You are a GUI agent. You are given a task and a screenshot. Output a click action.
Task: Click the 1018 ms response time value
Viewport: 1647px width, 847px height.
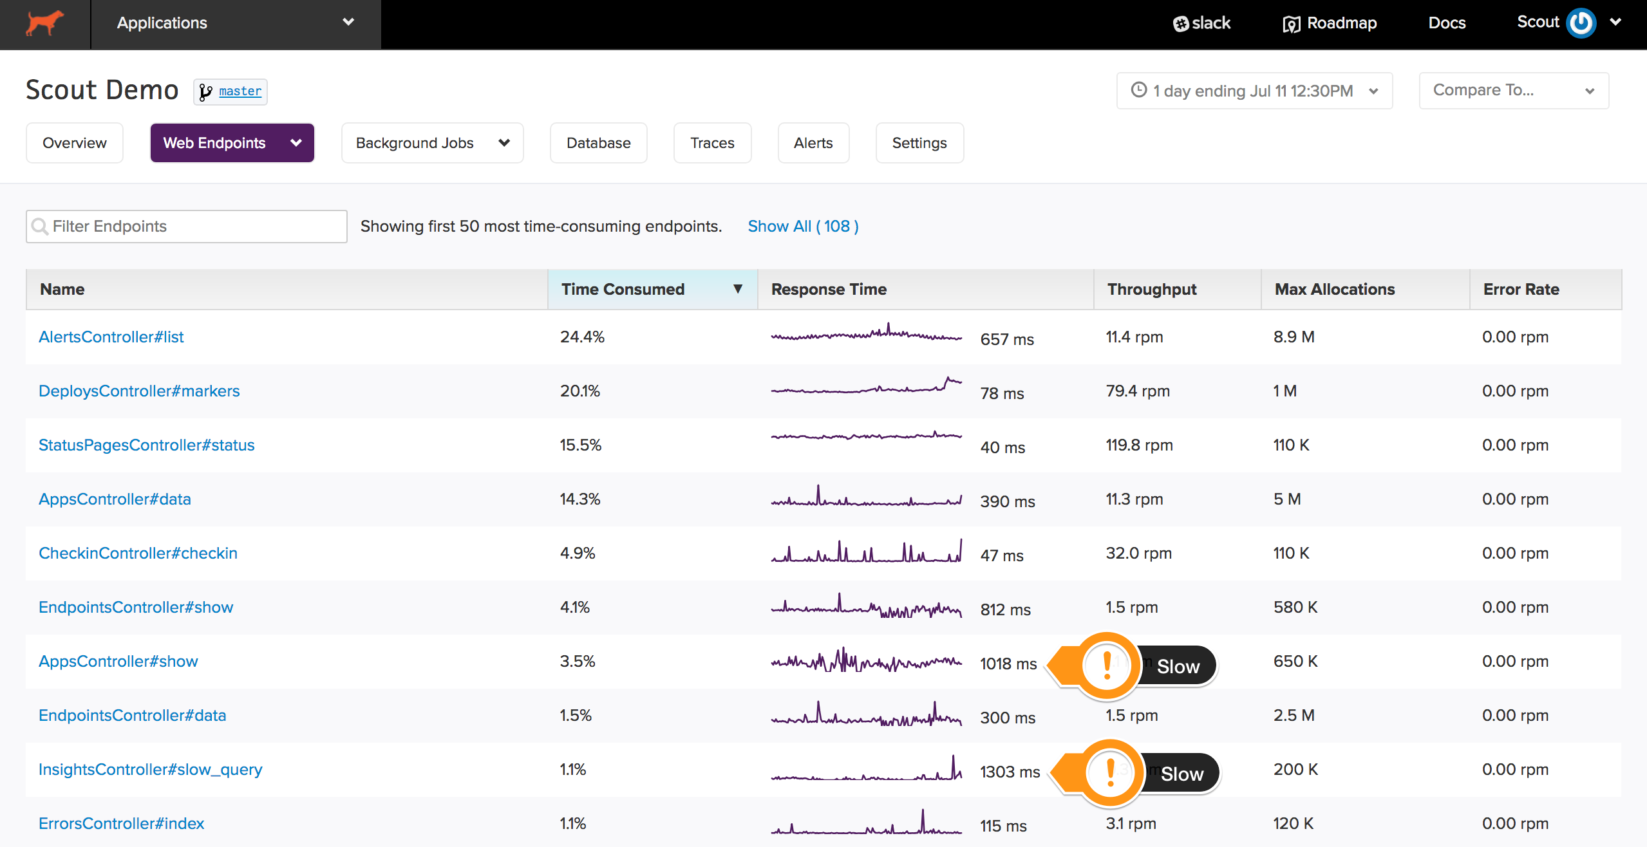[1008, 664]
